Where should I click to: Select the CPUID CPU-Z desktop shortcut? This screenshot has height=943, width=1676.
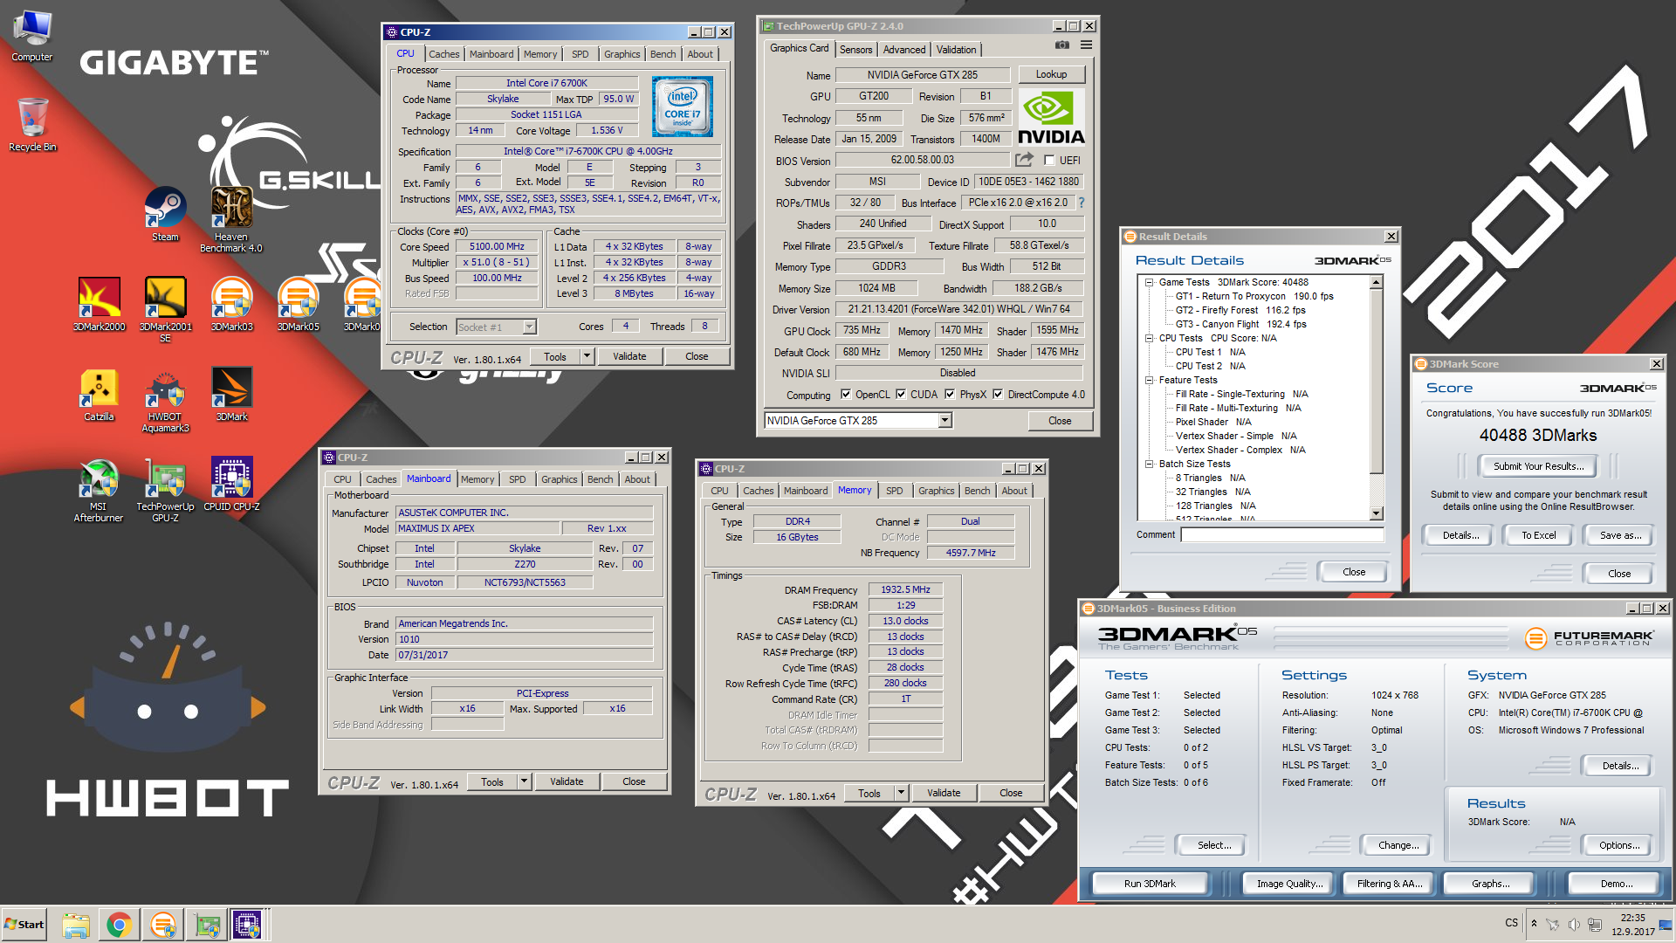tap(231, 484)
